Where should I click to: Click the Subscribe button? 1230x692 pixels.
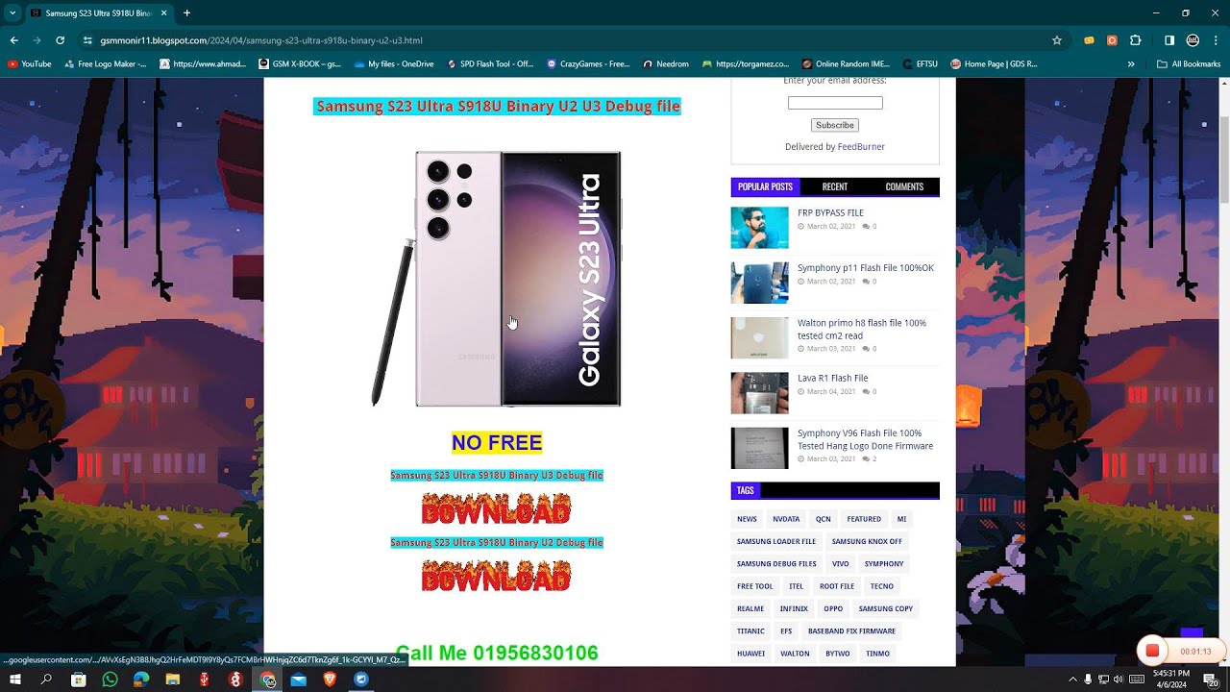(834, 125)
